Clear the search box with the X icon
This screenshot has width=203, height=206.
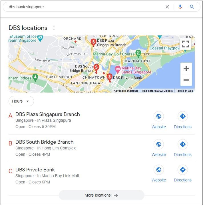(x=167, y=7)
